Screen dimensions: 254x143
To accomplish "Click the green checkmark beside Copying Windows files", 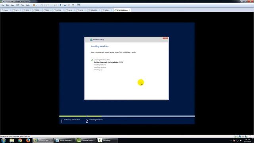I will tap(92, 60).
